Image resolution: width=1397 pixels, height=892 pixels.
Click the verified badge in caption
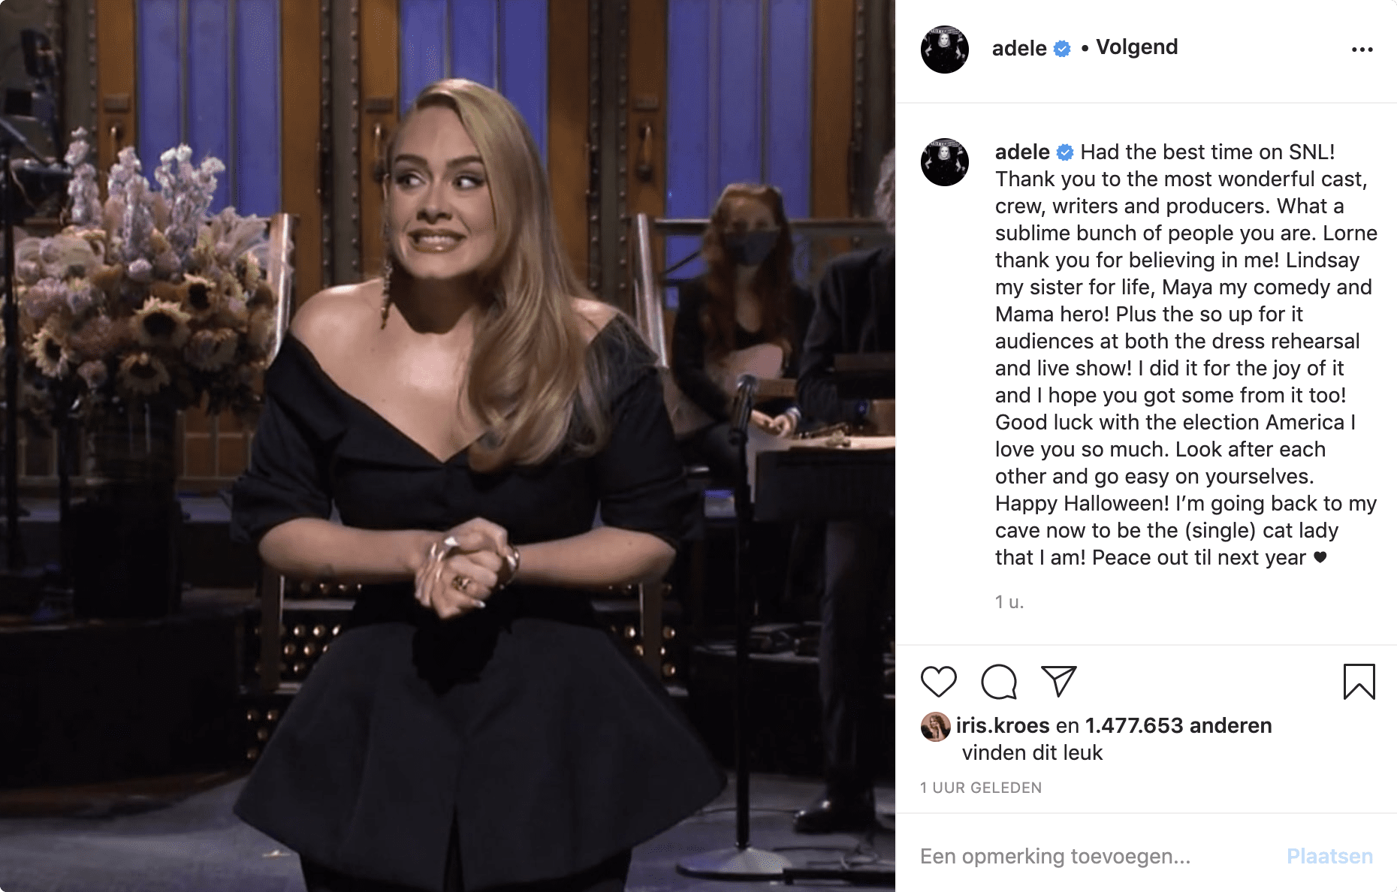[x=1065, y=152]
